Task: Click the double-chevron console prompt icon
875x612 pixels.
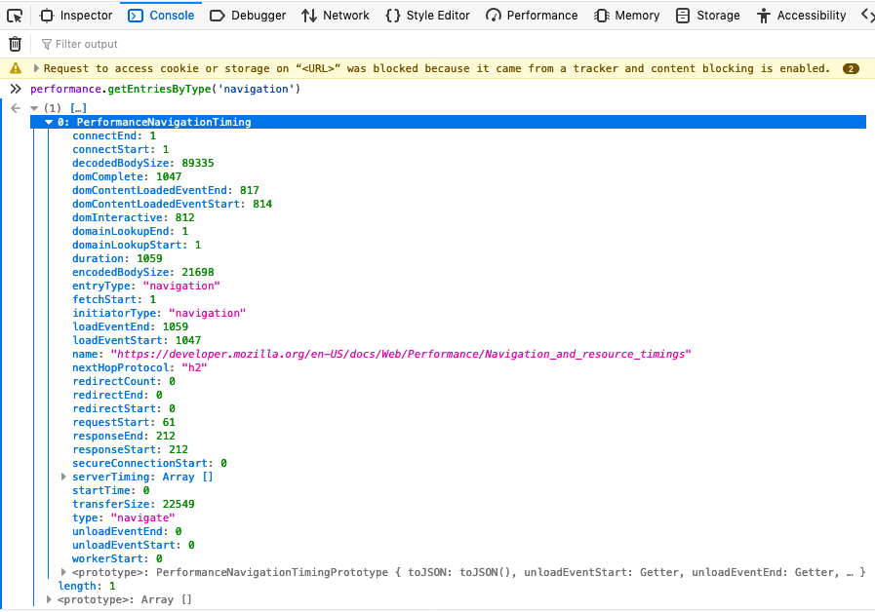Action: point(14,88)
